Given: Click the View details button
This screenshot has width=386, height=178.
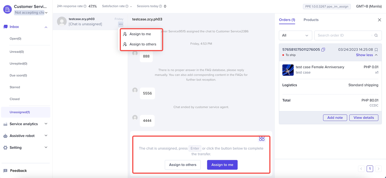Looking at the screenshot, I should click(364, 118).
